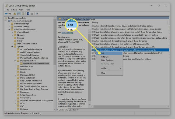Click description pane scroll up arrow
This screenshot has height=119, width=175.
(x=89, y=32)
